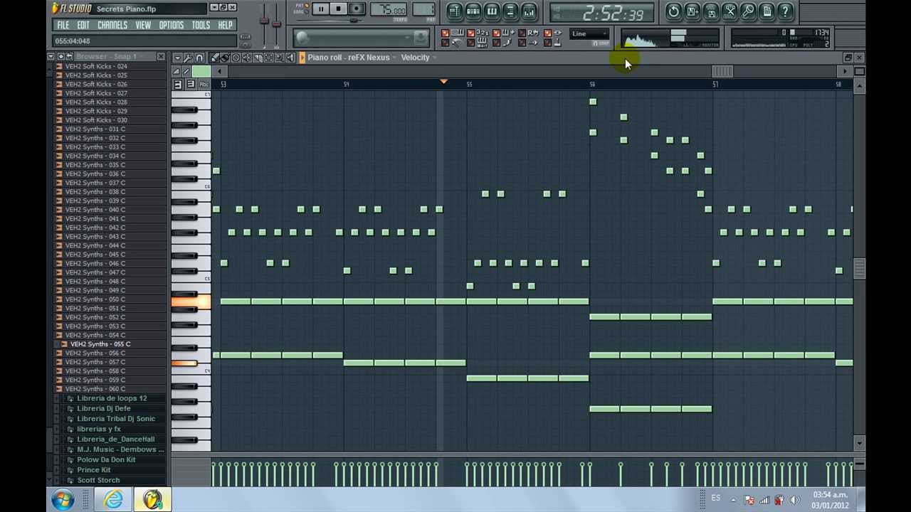Select VEH2 Soft Kicks - 024 sample
This screenshot has height=512, width=911.
96,66
